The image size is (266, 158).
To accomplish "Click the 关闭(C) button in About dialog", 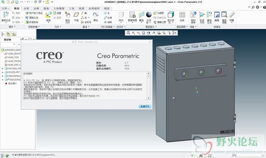I will (144, 106).
